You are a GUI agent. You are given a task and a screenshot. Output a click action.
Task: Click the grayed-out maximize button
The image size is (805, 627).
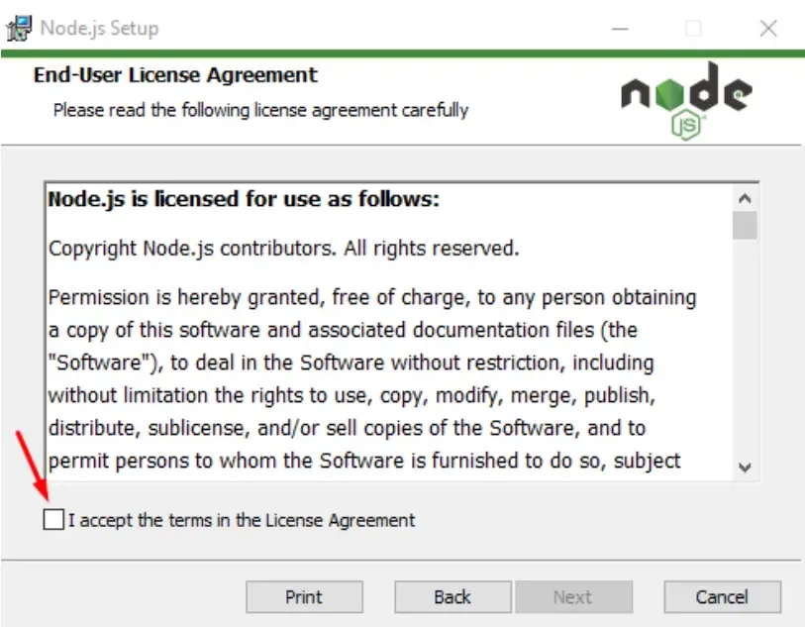(693, 29)
